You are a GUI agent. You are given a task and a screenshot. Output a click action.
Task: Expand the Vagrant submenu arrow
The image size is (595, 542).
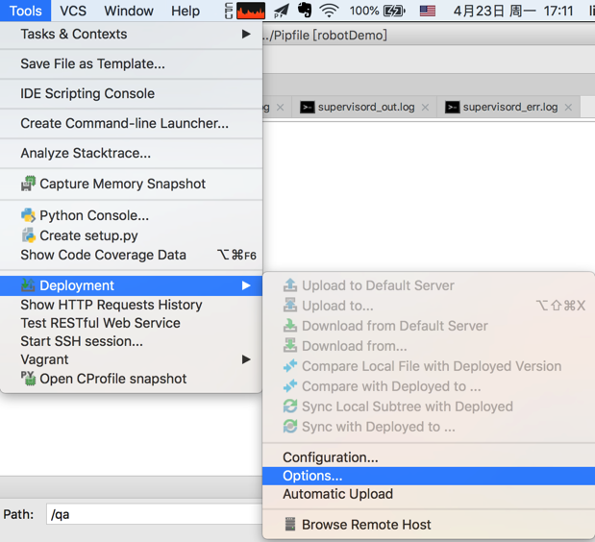click(x=246, y=359)
